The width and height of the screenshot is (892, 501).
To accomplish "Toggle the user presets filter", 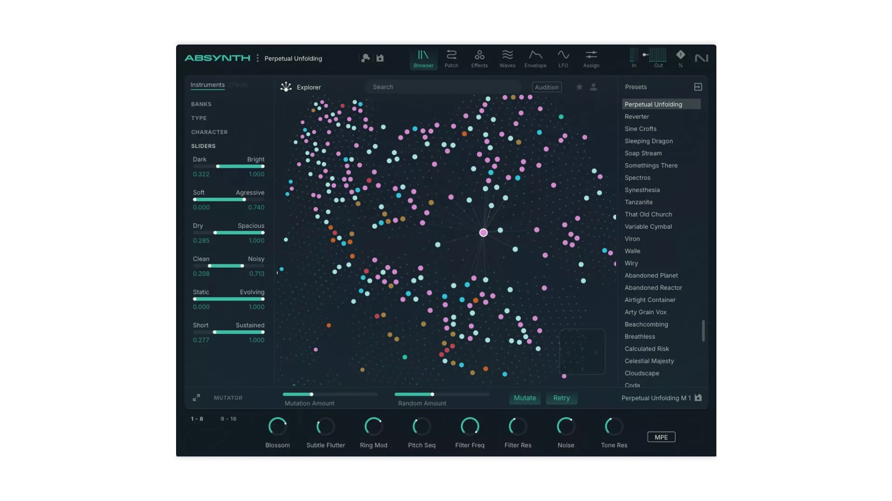I will (x=593, y=87).
